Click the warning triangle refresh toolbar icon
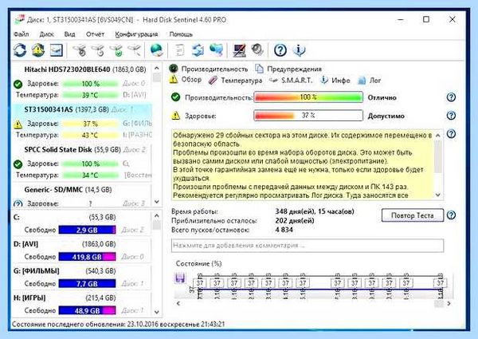 coord(38,50)
